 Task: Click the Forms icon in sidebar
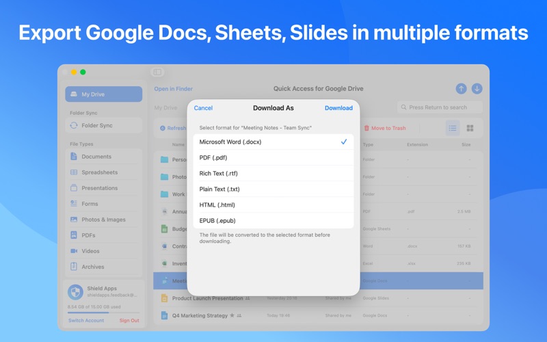[74, 203]
